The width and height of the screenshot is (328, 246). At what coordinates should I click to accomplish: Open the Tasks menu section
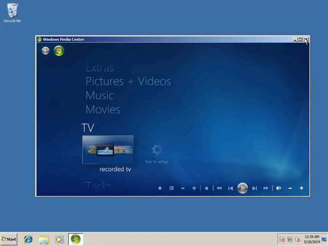coord(98,185)
